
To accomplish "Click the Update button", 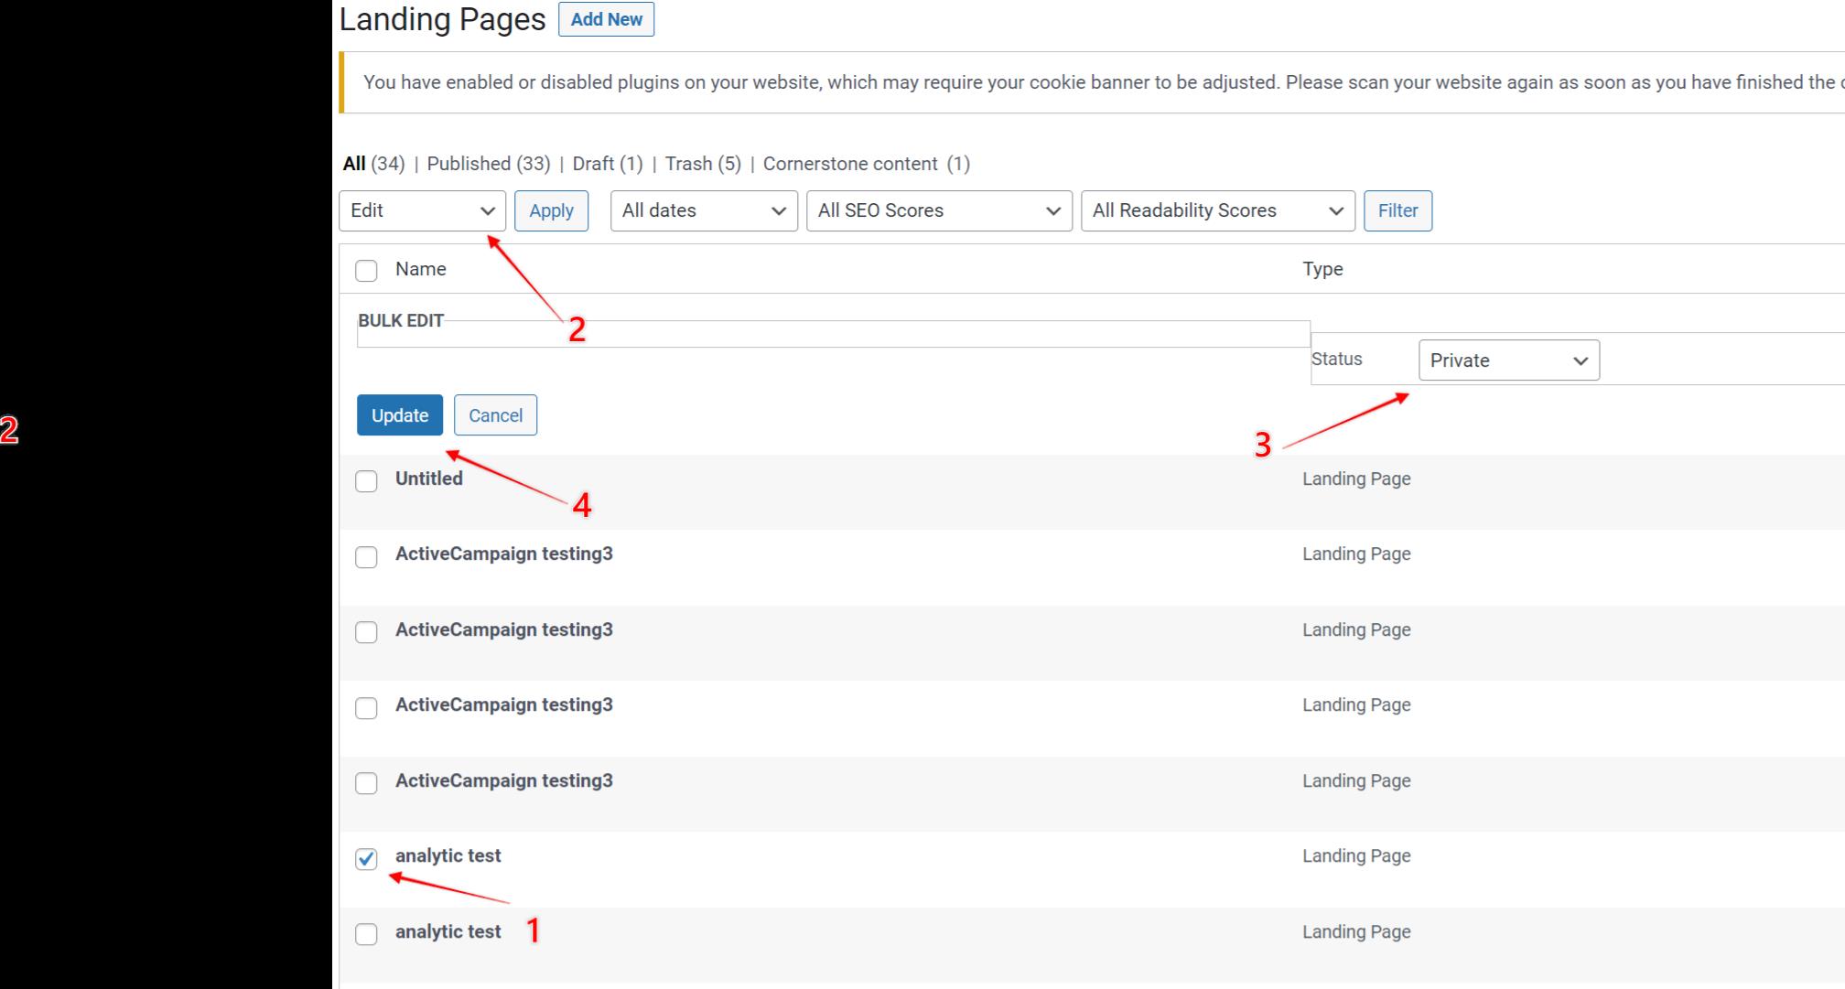I will [399, 414].
